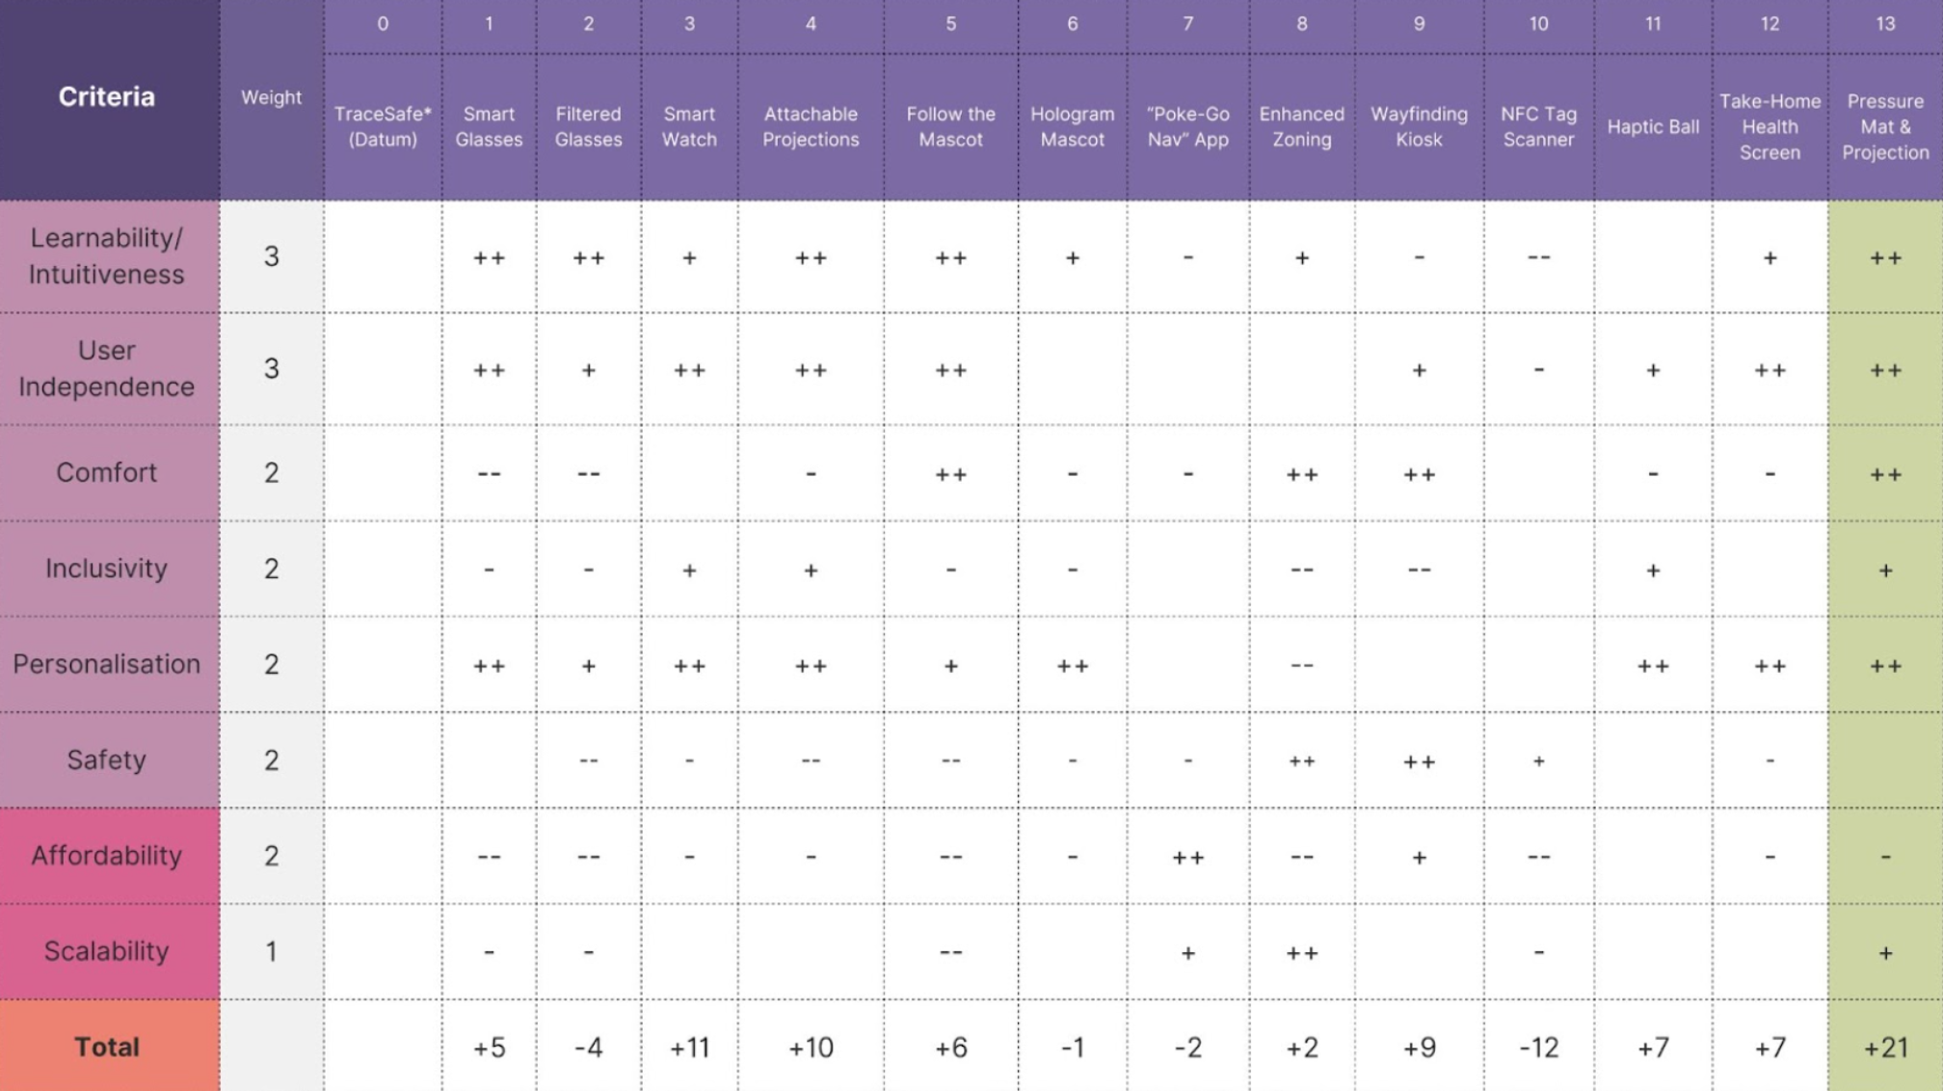Select the Smart Glasses column header
1943x1091 pixels.
coord(489,126)
